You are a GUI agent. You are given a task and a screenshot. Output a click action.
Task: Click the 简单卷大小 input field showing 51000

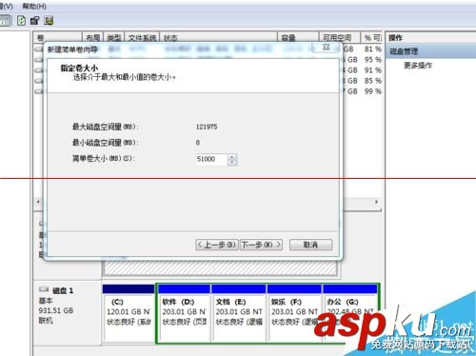[211, 159]
